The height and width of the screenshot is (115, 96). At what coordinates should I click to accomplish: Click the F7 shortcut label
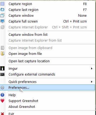(85, 10)
